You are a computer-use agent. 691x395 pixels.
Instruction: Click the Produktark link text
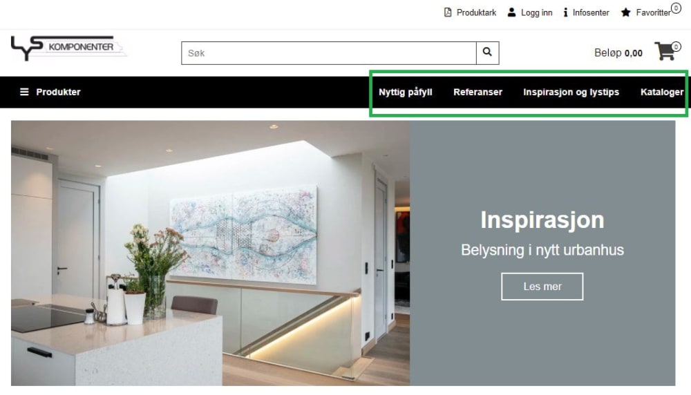[476, 12]
